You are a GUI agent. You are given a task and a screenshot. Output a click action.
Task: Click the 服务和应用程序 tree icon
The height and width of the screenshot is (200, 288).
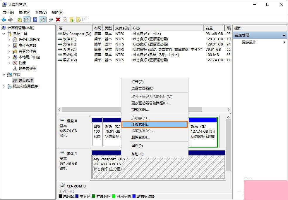click(x=9, y=86)
